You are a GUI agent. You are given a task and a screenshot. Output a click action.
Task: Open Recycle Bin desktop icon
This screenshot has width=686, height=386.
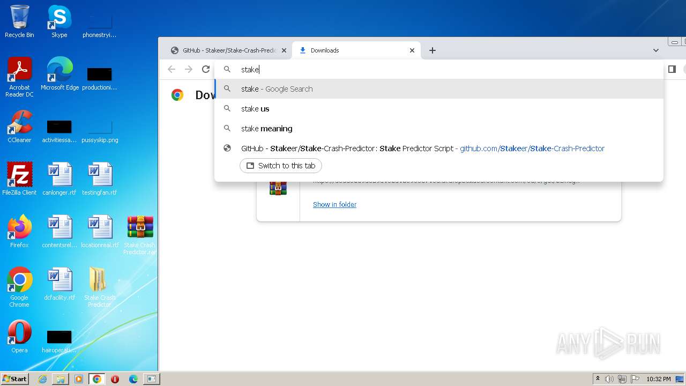(19, 21)
